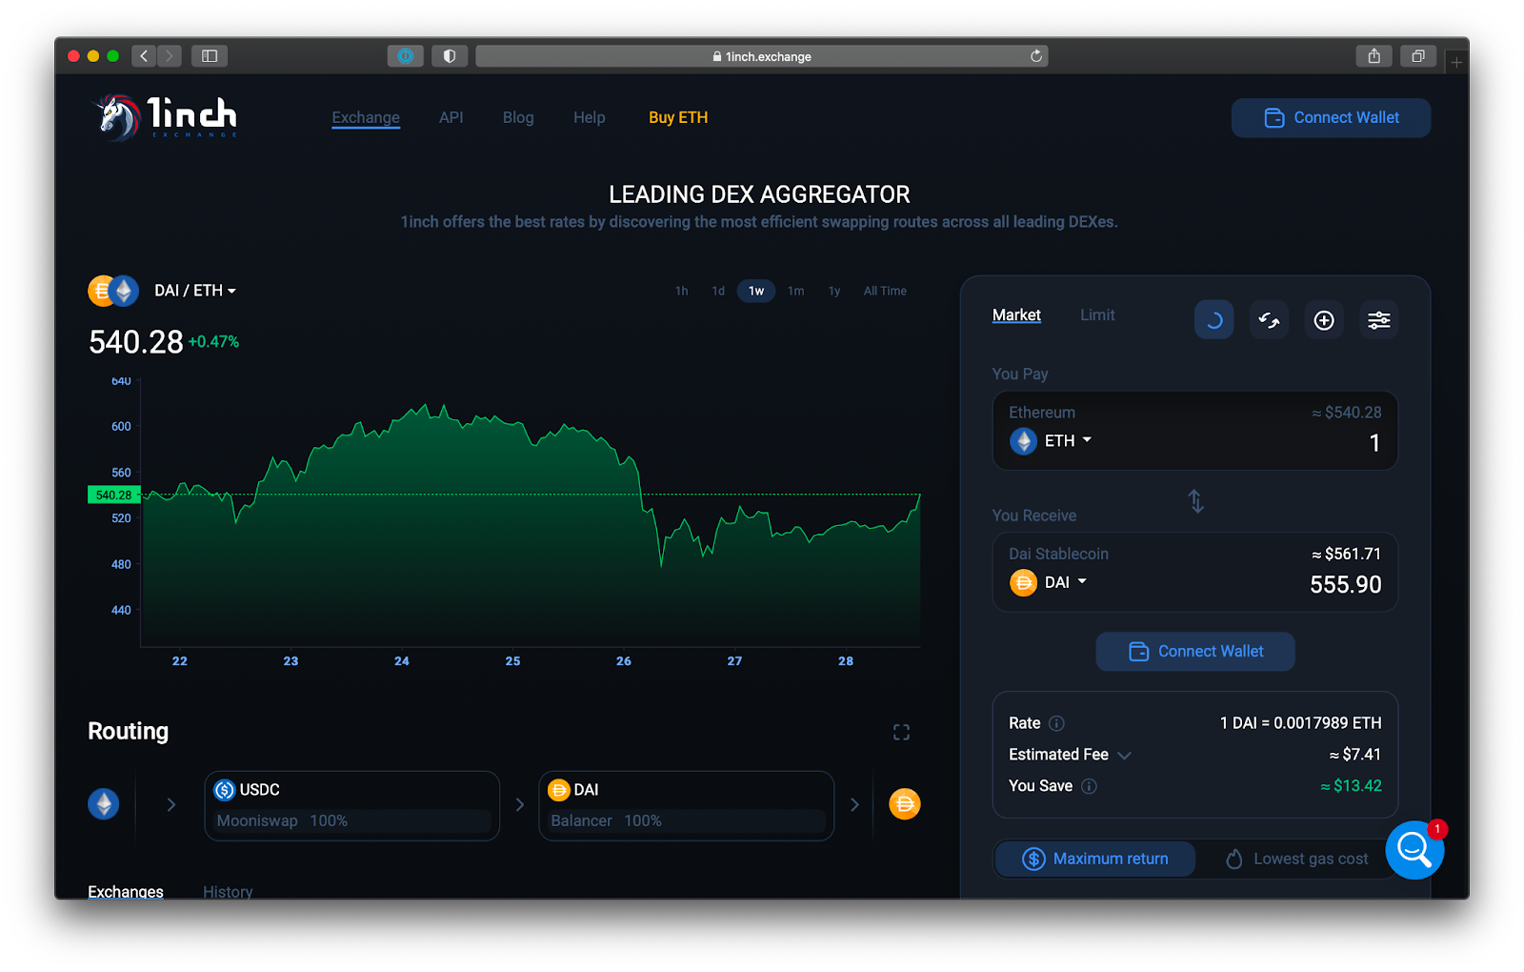This screenshot has width=1524, height=972.
Task: Open the History tab
Action: 228,892
